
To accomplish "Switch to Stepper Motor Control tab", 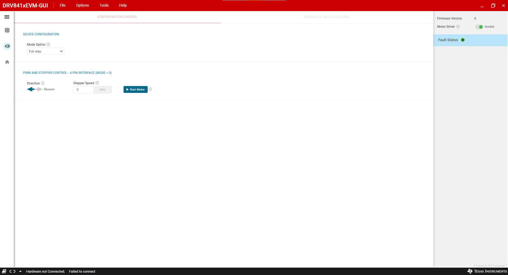I will [x=117, y=17].
